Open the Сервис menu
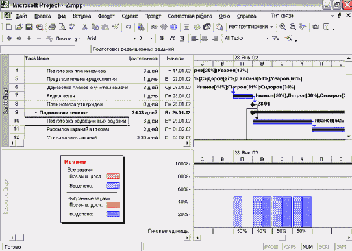Viewport: 352px width, 251px height. 130,16
